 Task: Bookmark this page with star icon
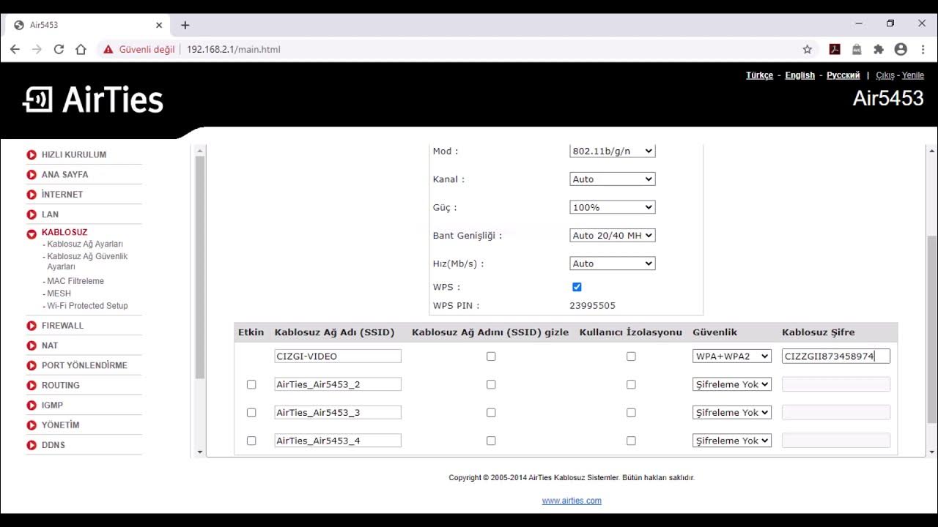pos(808,49)
